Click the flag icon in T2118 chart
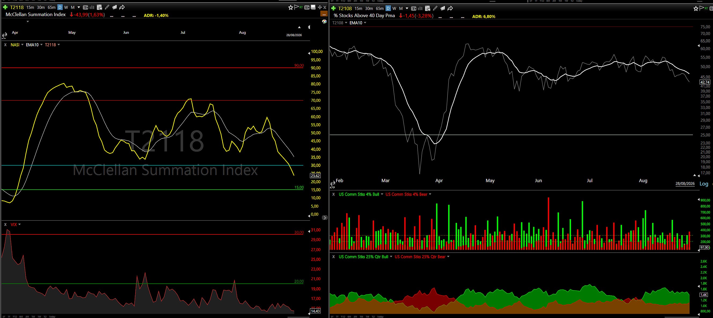The image size is (713, 318). 297,7
